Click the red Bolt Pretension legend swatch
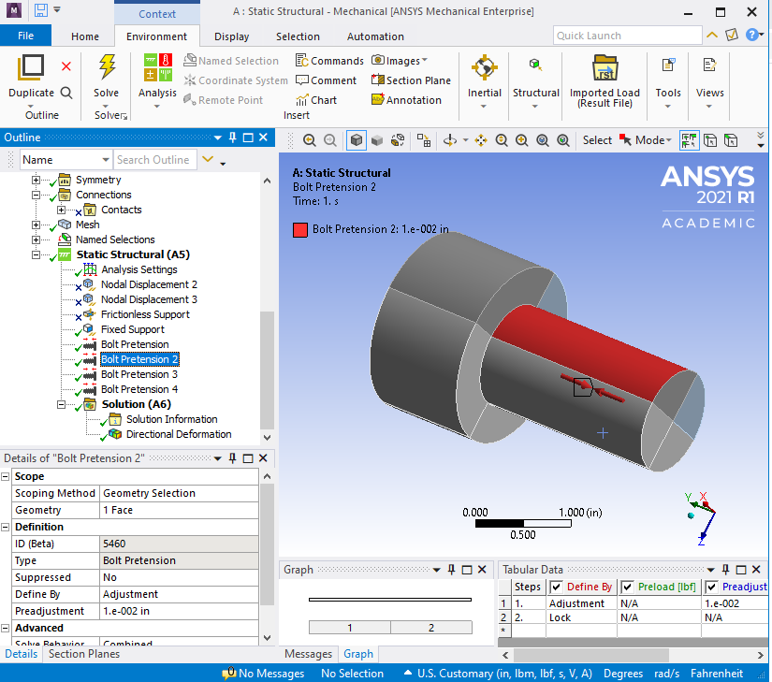Viewport: 772px width, 682px height. tap(300, 229)
